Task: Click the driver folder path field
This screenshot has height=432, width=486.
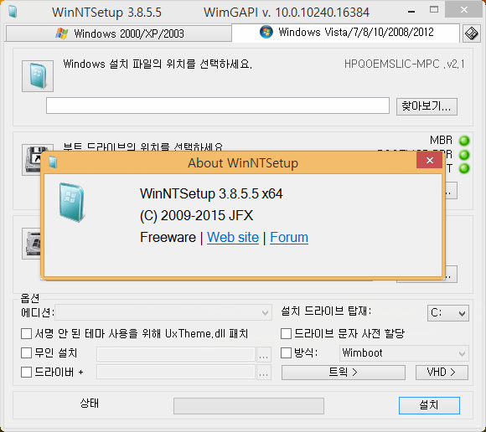Action: click(176, 372)
